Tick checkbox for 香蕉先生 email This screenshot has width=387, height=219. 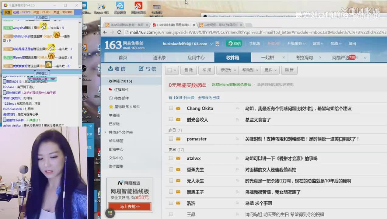pyautogui.click(x=171, y=169)
